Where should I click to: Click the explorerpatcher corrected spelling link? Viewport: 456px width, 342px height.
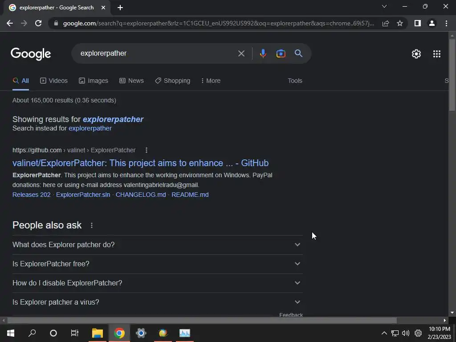click(x=113, y=119)
